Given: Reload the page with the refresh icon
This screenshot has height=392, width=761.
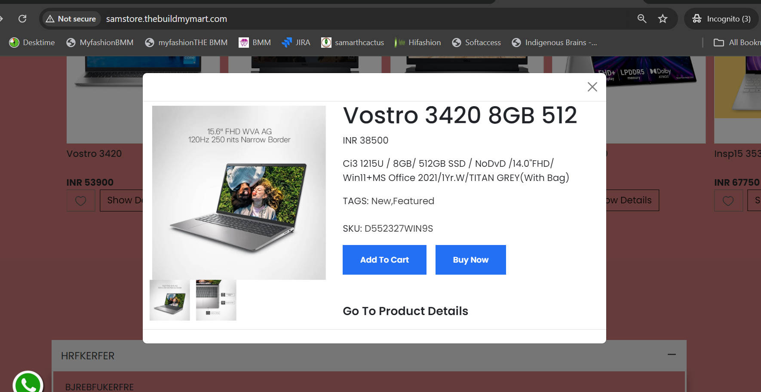Looking at the screenshot, I should 22,18.
